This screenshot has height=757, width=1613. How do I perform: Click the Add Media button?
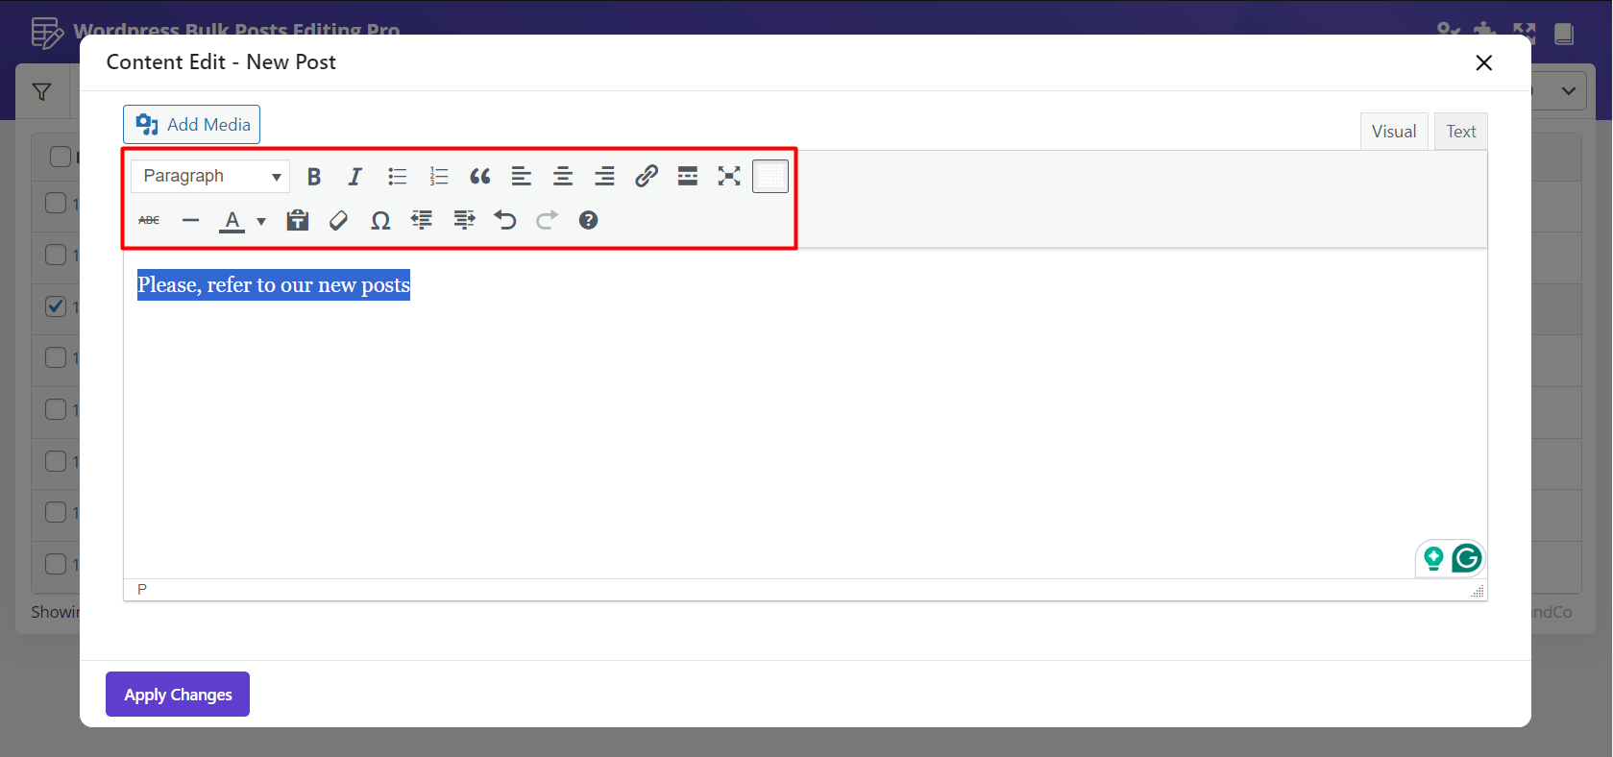[192, 125]
